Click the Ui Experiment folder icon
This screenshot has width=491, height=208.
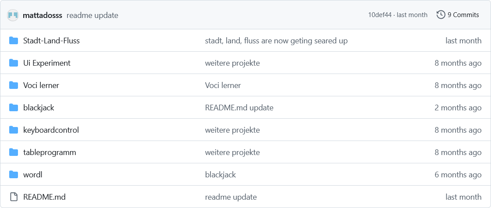tap(14, 63)
